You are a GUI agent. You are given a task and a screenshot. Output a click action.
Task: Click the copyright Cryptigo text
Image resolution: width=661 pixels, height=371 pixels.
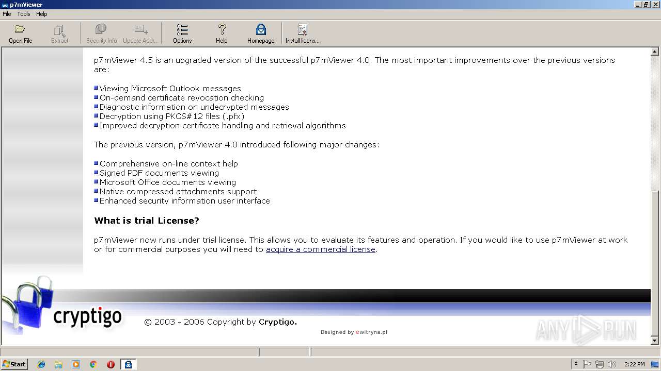[221, 322]
